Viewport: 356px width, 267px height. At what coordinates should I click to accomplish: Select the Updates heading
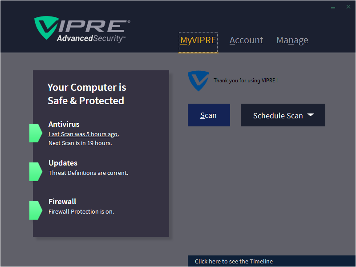[x=63, y=163]
